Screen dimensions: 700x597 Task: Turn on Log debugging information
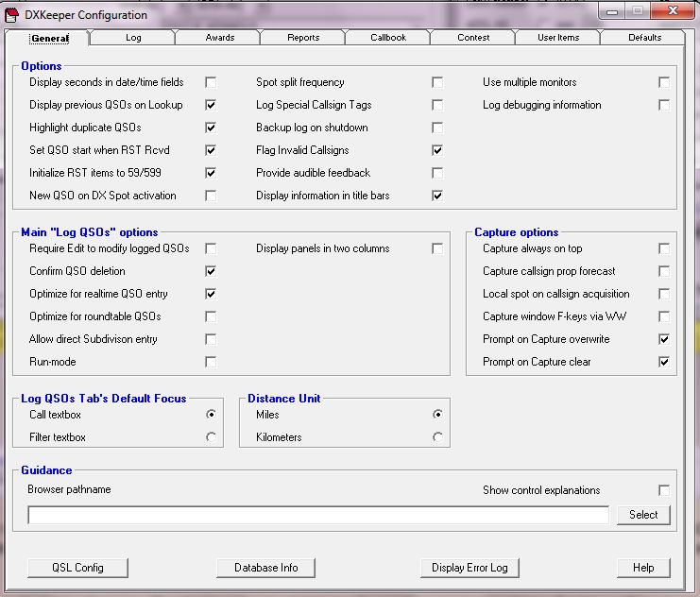(x=664, y=105)
